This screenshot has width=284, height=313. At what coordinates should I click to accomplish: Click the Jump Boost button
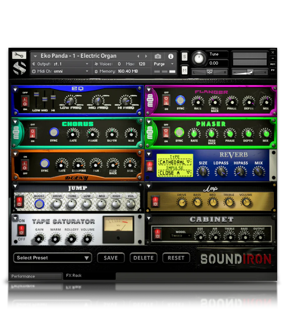39,204
